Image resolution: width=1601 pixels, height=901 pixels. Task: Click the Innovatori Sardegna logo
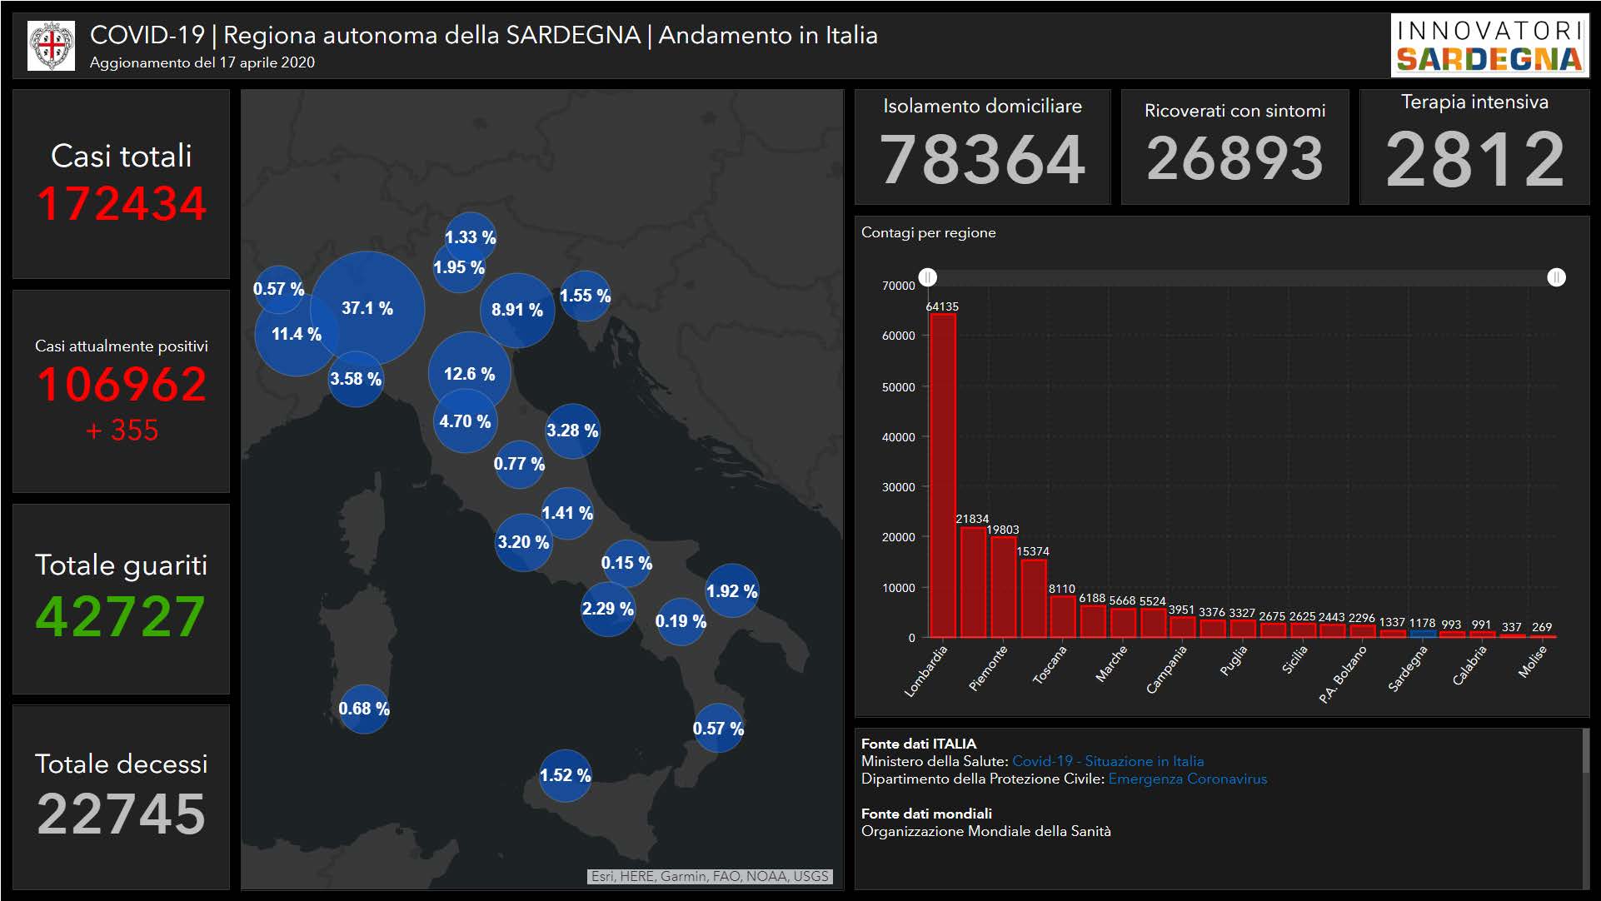click(1489, 47)
